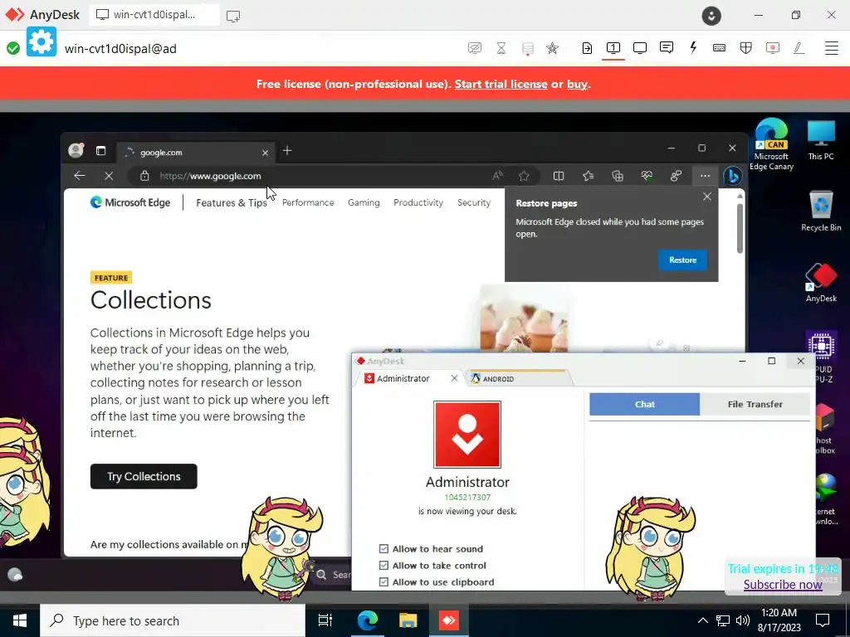Image resolution: width=850 pixels, height=637 pixels.
Task: Go back using Edge back arrow
Action: pos(80,176)
